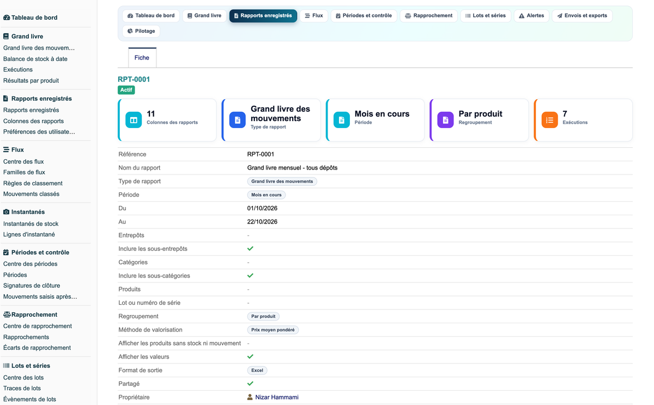
Task: Click the Flux sidebar lines icon
Action: click(6, 149)
